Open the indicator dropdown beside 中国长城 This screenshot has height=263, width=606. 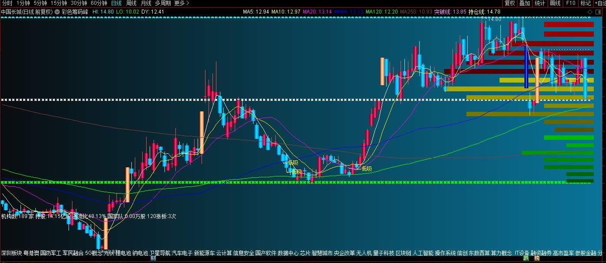57,11
